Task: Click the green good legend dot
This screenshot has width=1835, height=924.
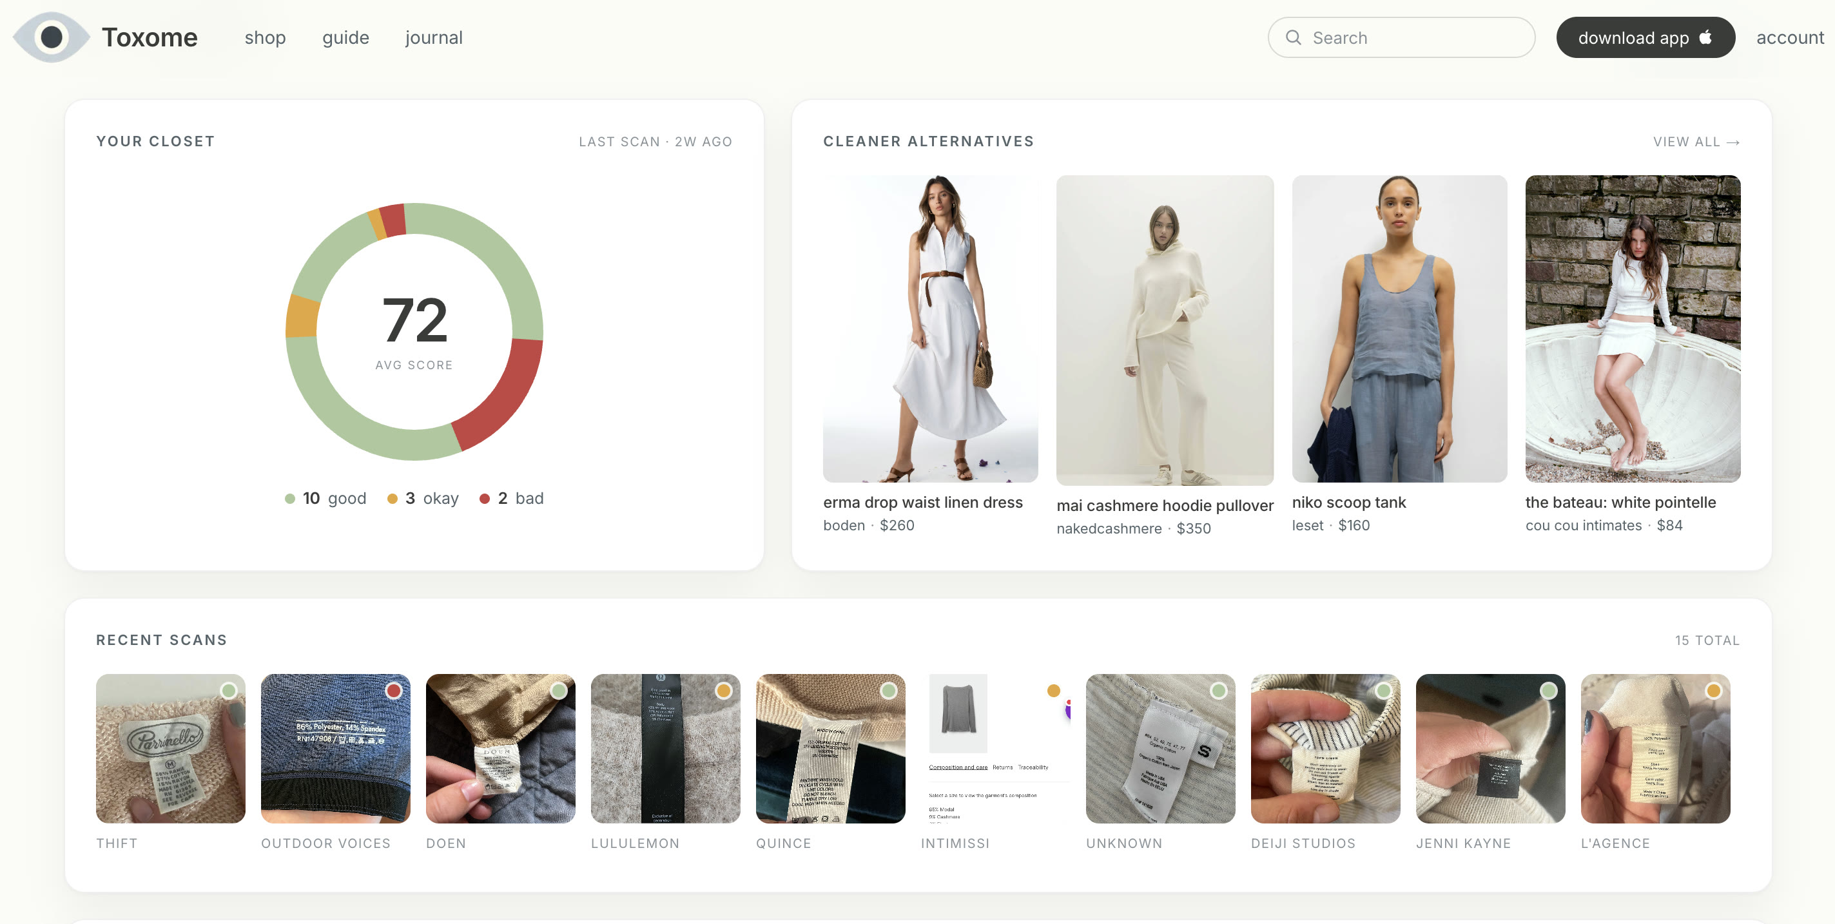Action: [290, 498]
